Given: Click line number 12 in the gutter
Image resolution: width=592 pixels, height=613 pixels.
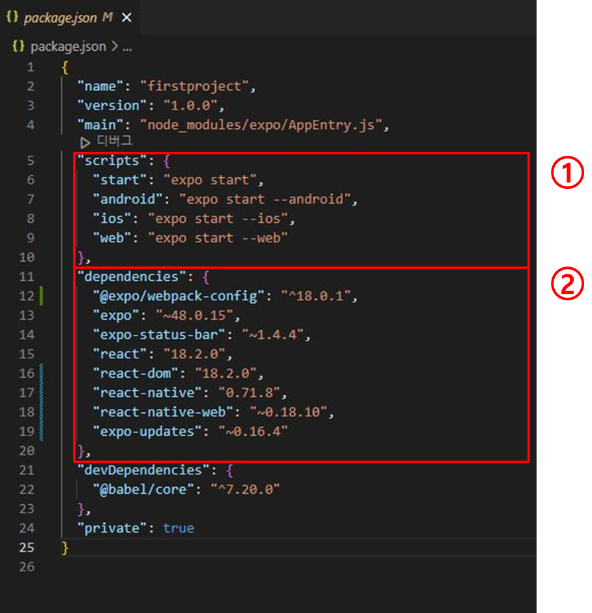Looking at the screenshot, I should (x=27, y=296).
